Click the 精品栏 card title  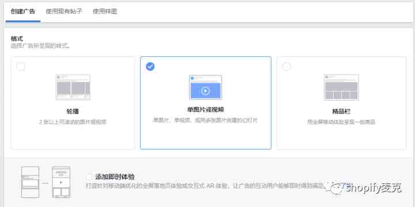(x=341, y=111)
